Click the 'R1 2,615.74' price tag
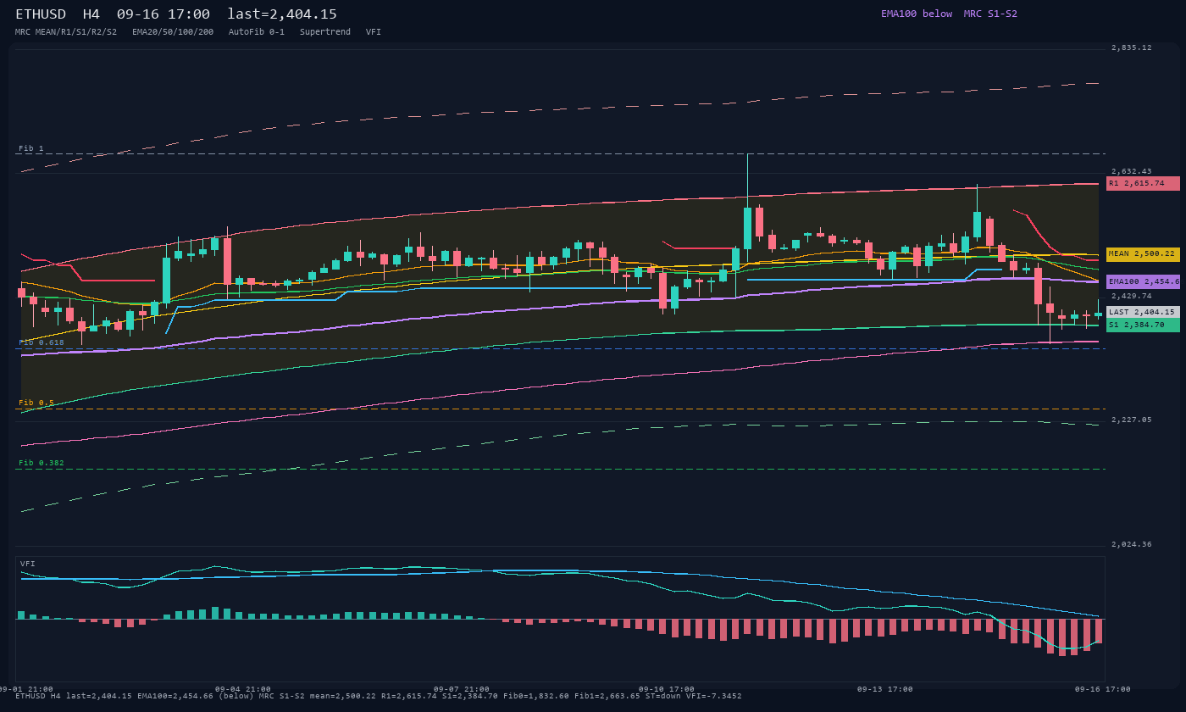This screenshot has height=712, width=1186. pos(1143,183)
